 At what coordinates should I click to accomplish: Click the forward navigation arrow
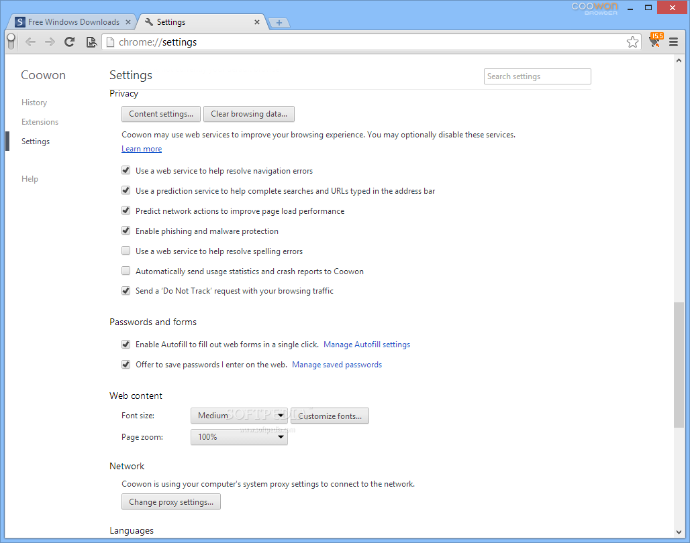click(50, 42)
